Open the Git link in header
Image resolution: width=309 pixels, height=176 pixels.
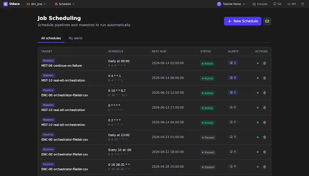click(x=277, y=4)
